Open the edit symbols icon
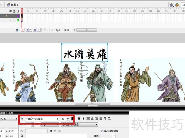Image resolution: width=185 pixels, height=138 pixels. click(177, 5)
